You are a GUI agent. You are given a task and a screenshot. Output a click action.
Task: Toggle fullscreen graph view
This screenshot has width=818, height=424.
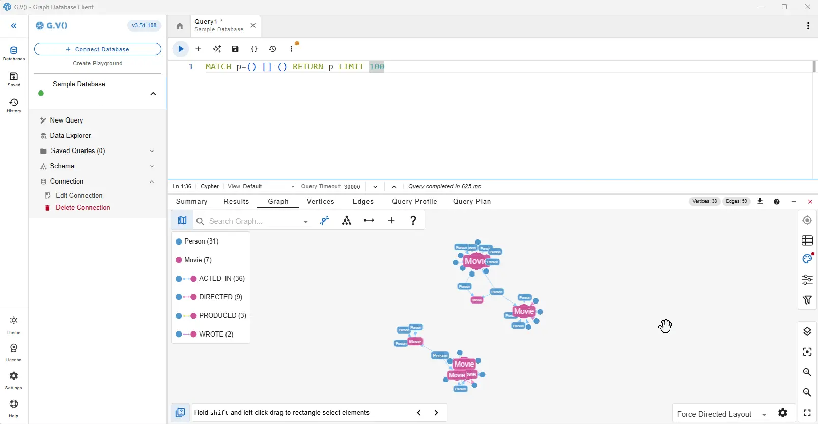(807, 413)
